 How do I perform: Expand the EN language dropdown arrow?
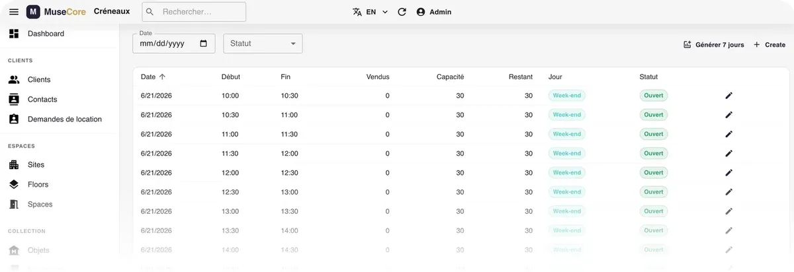click(x=385, y=12)
